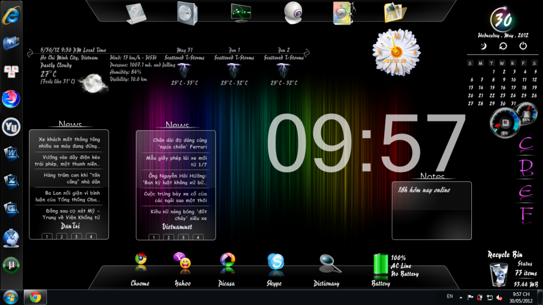Image resolution: width=543 pixels, height=305 pixels.
Task: Open the C drive letter shortcut
Action: (x=525, y=144)
